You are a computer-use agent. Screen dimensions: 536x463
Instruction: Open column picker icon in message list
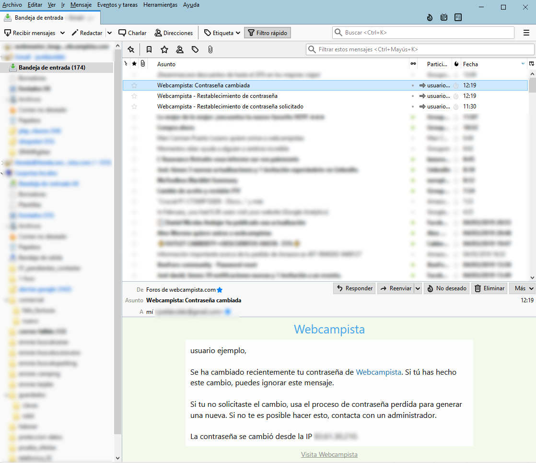[532, 64]
